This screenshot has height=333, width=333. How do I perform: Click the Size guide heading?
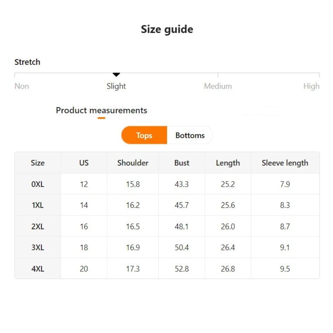167,29
